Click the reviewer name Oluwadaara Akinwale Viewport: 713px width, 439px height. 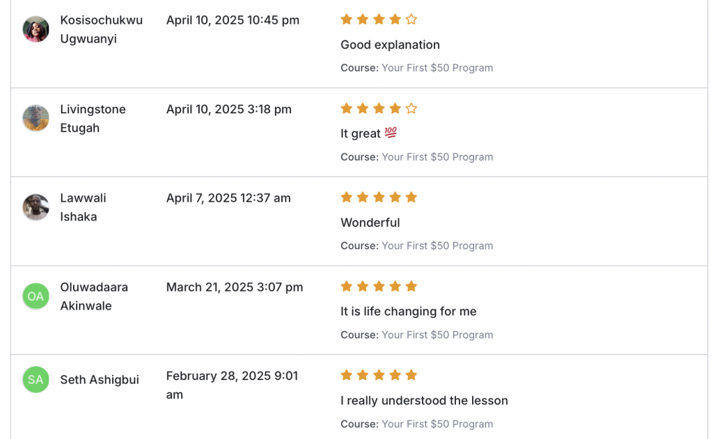[x=93, y=296]
